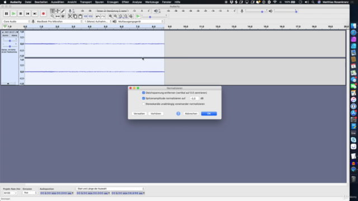This screenshot has height=201, width=358.
Task: Select the Selection (I-beam) tool
Action: pos(52,11)
